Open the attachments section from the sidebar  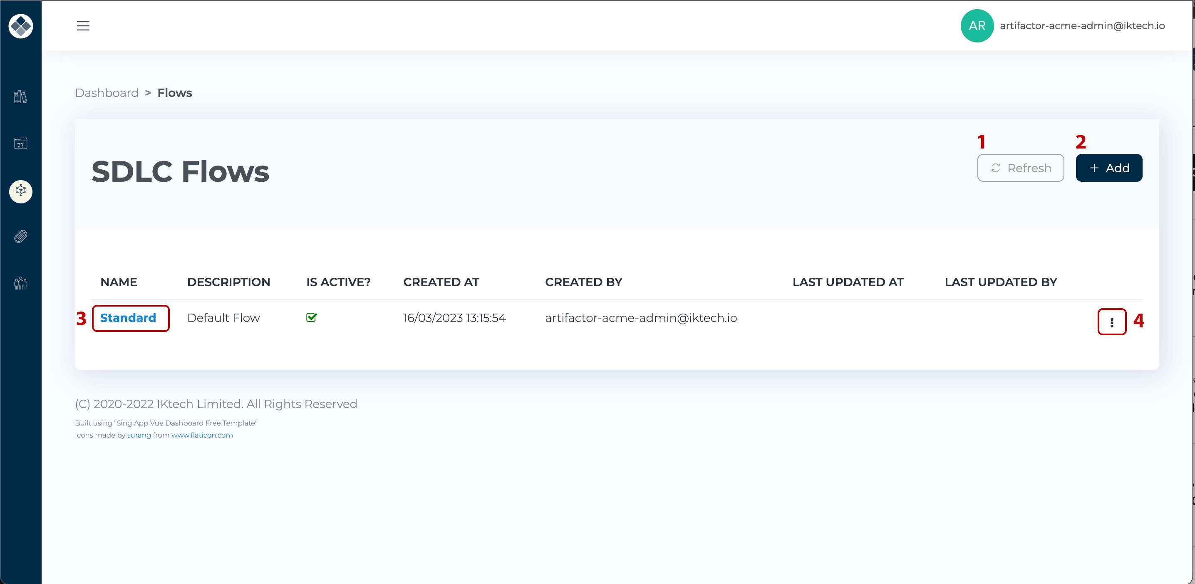click(20, 237)
